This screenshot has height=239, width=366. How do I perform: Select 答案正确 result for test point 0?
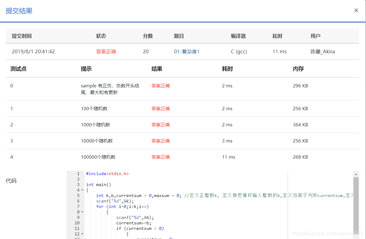(161, 86)
